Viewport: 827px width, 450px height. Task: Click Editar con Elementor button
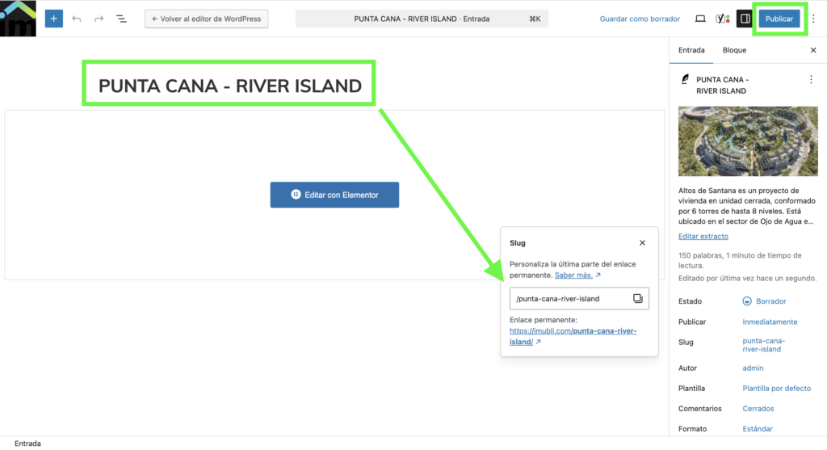click(334, 195)
